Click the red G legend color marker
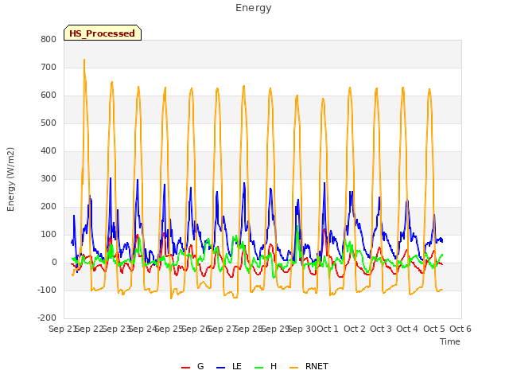509x382 pixels. click(x=185, y=368)
